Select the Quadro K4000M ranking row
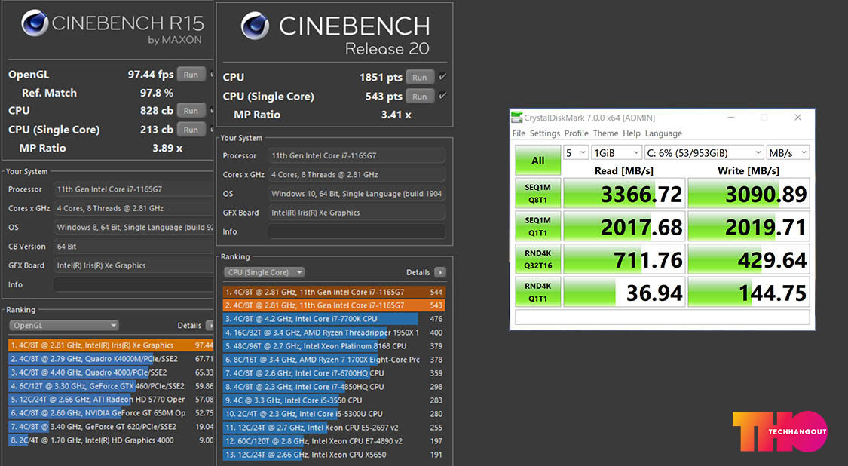848x466 pixels. pos(112,358)
